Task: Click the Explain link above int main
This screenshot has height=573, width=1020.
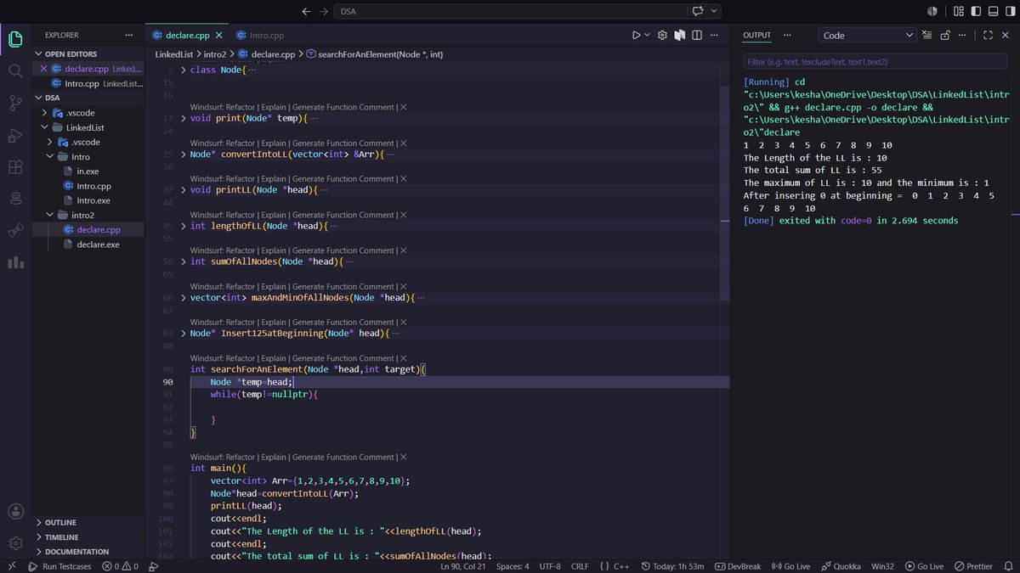Action: pyautogui.click(x=275, y=457)
